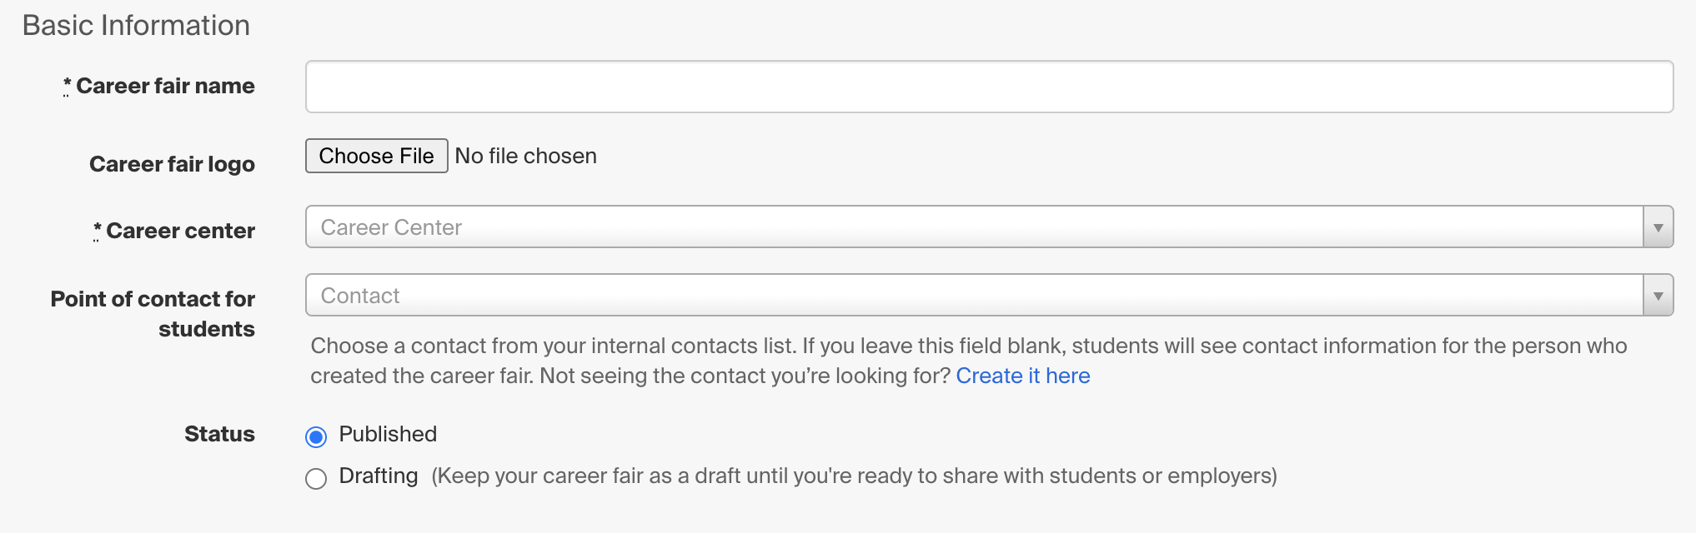Screen dimensions: 1696x533
Task: Click the required asterisk beside Career fair name
Action: tap(67, 85)
